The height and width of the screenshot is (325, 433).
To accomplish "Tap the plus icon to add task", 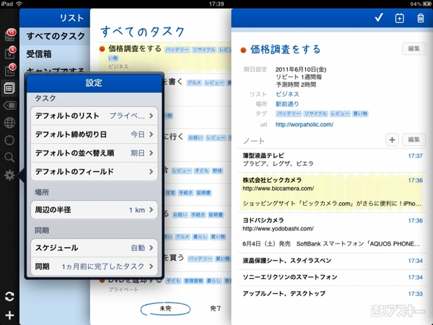I will pyautogui.click(x=9, y=315).
